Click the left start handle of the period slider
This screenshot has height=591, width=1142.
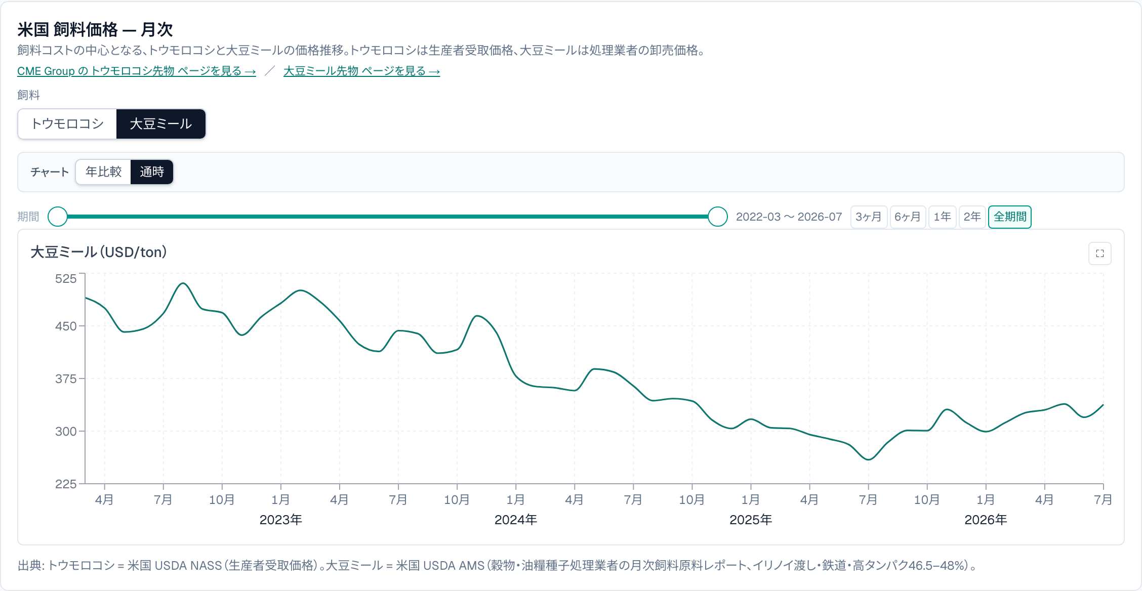tap(58, 217)
